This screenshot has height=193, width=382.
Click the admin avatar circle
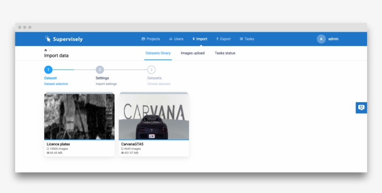(321, 39)
